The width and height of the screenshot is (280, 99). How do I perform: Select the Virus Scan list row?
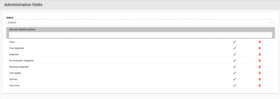[x=141, y=85]
